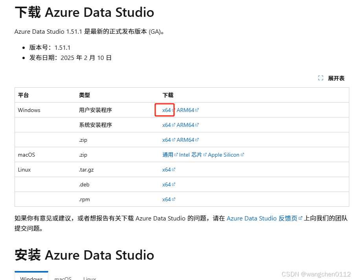This screenshot has height=280, width=352.
Task: Click the macOS platform cell
Action: click(x=26, y=155)
